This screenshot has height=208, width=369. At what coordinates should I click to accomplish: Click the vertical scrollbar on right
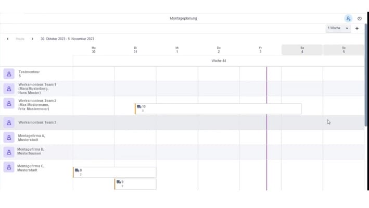[366, 75]
